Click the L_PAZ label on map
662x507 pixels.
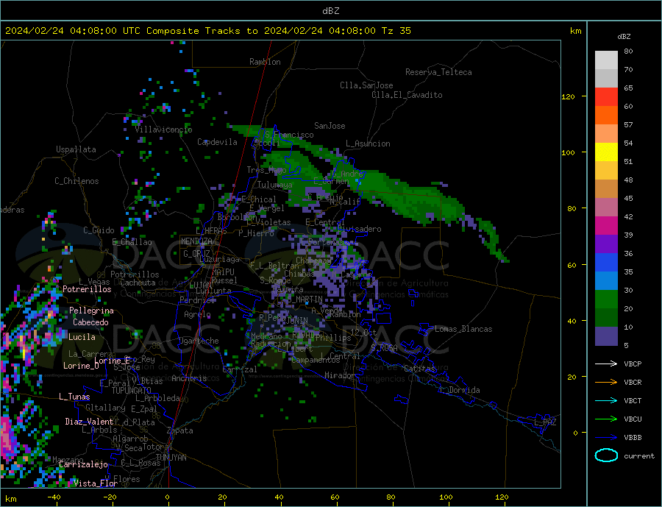(545, 422)
